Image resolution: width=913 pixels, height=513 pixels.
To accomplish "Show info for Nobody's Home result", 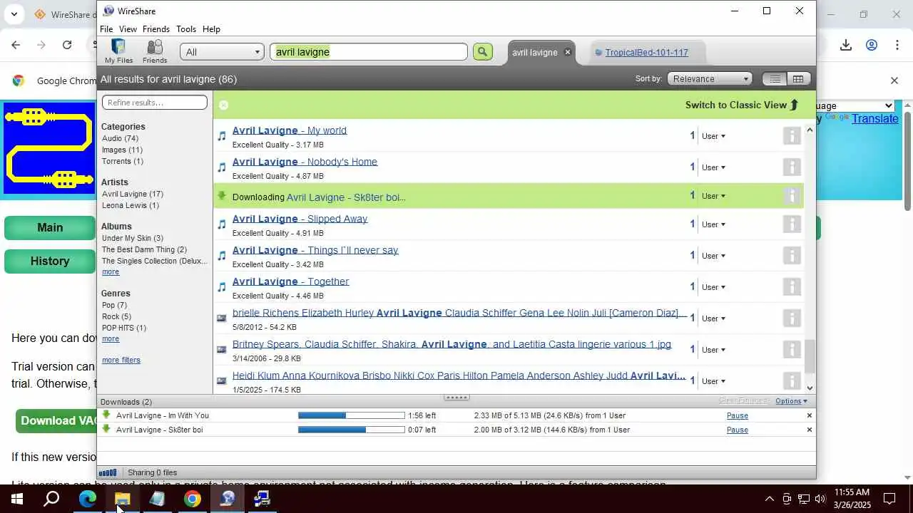I will [x=792, y=167].
